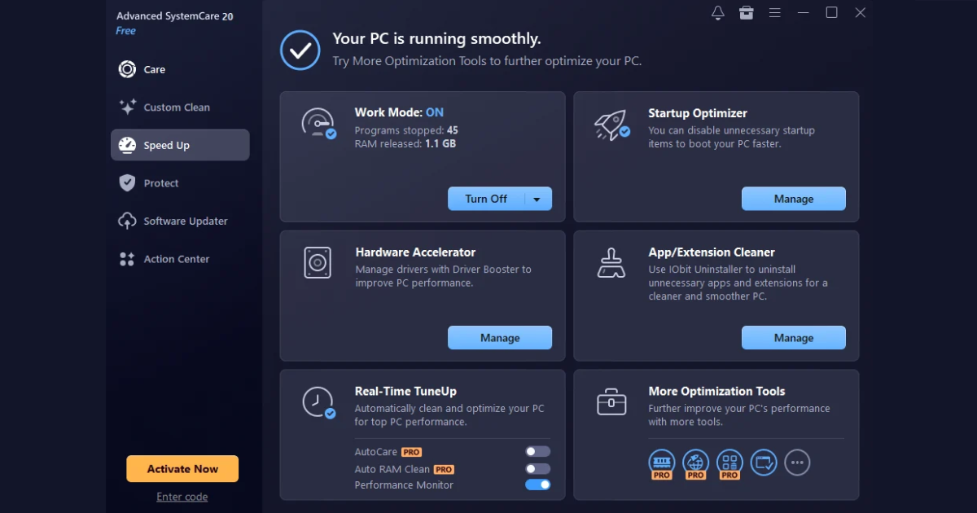Click the "Your PC is running smoothly." heading
This screenshot has width=977, height=513.
436,39
